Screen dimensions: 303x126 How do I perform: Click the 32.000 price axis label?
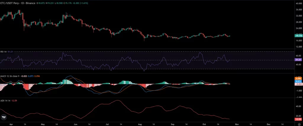[x=299, y=16]
